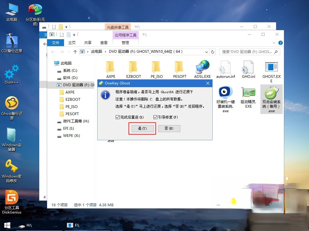Select AXPE in navigation tree
Image resolution: width=309 pixels, height=231 pixels.
67,92
